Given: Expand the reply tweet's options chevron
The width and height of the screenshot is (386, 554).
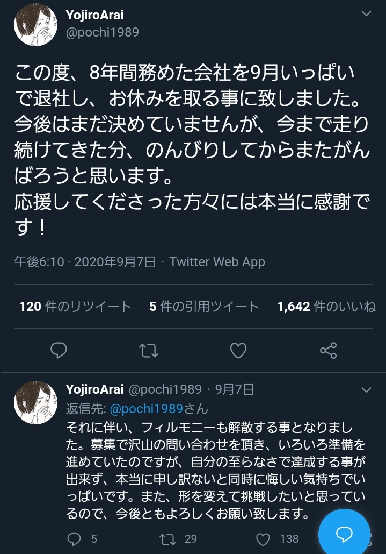Looking at the screenshot, I should [366, 389].
